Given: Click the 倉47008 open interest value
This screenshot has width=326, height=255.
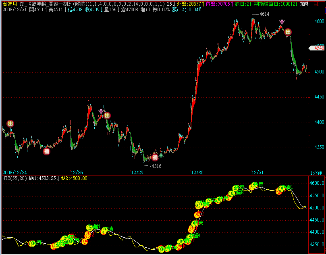Looking at the screenshot, I should point(129,10).
